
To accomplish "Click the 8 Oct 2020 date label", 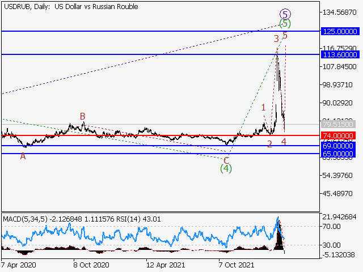I will [91, 265].
